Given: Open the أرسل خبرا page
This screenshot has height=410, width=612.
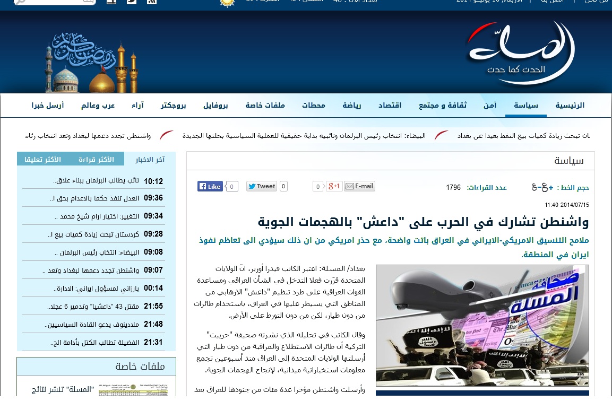Looking at the screenshot, I should pos(48,106).
